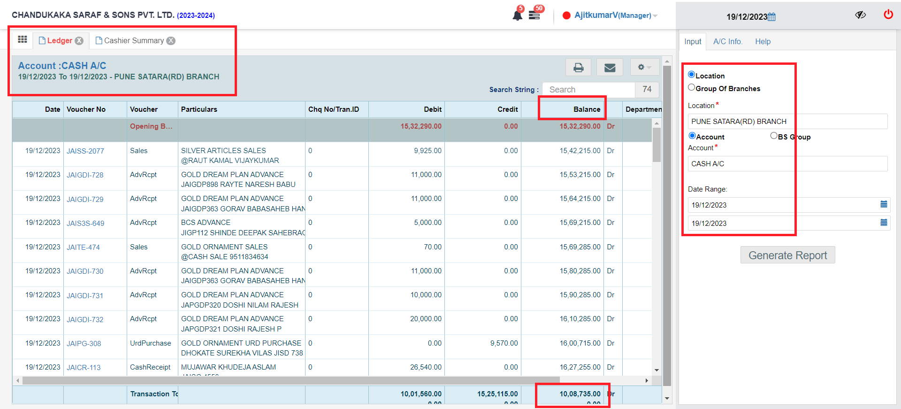Sort by the Voucher No column header
The image size is (901, 409).
95,109
